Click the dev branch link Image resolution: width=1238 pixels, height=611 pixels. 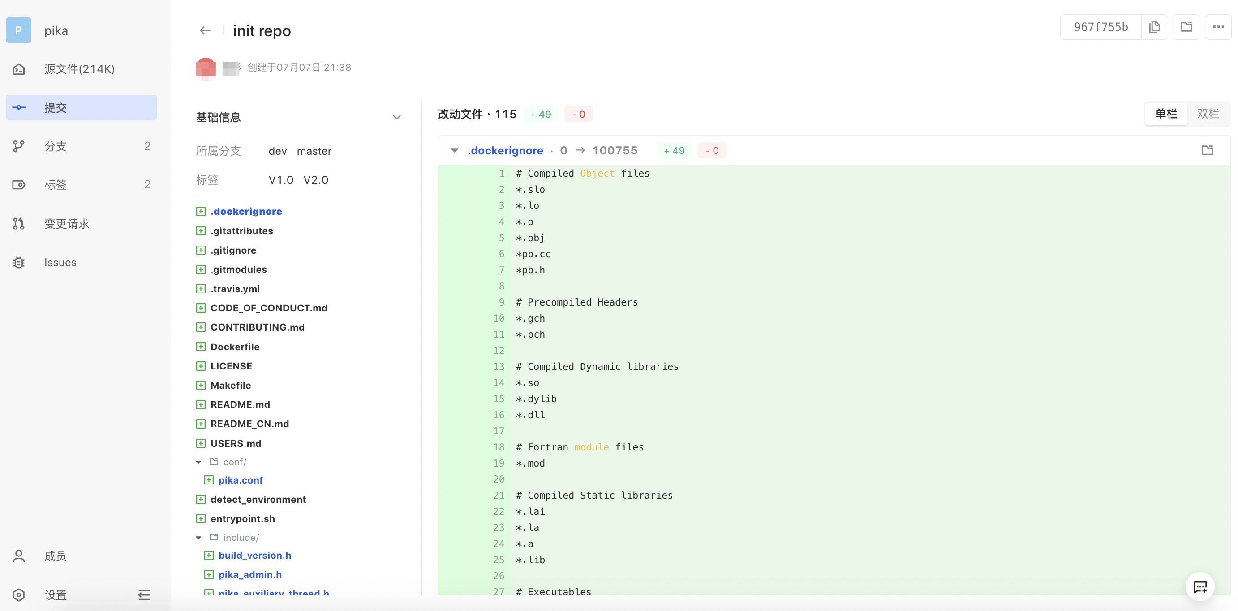coord(277,151)
